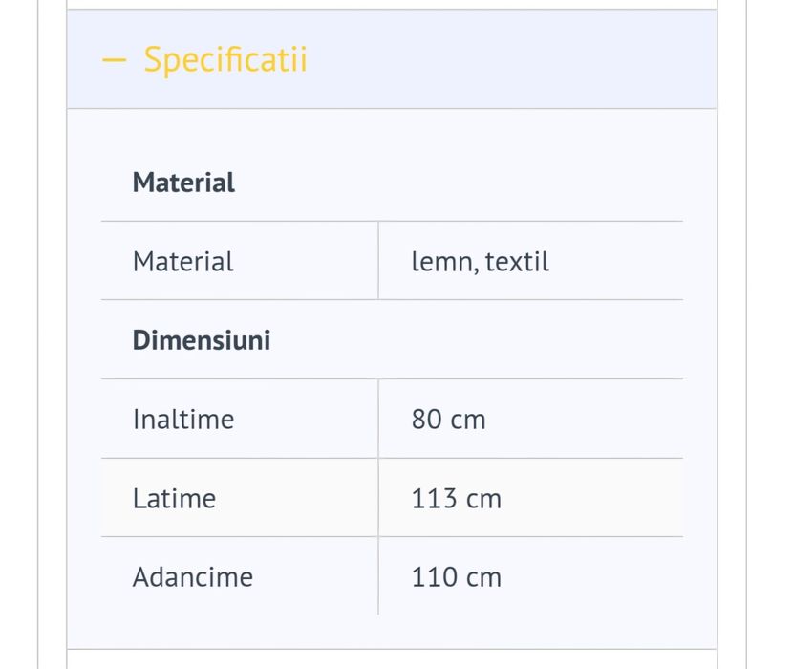Click the Material row label
The image size is (792, 669).
tap(183, 262)
